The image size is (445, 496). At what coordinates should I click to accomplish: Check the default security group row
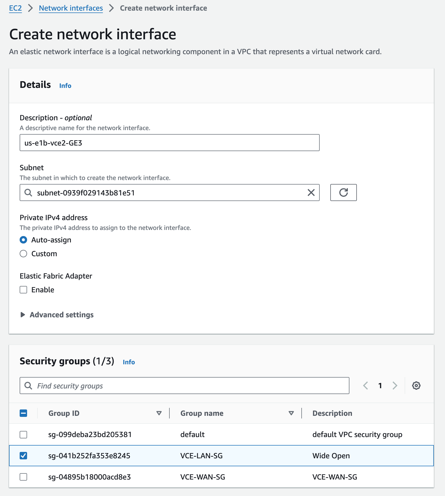click(x=23, y=435)
